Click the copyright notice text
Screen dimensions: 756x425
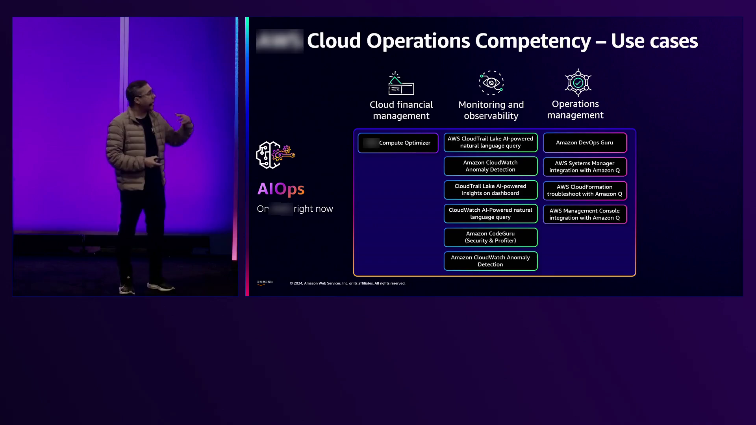click(347, 283)
